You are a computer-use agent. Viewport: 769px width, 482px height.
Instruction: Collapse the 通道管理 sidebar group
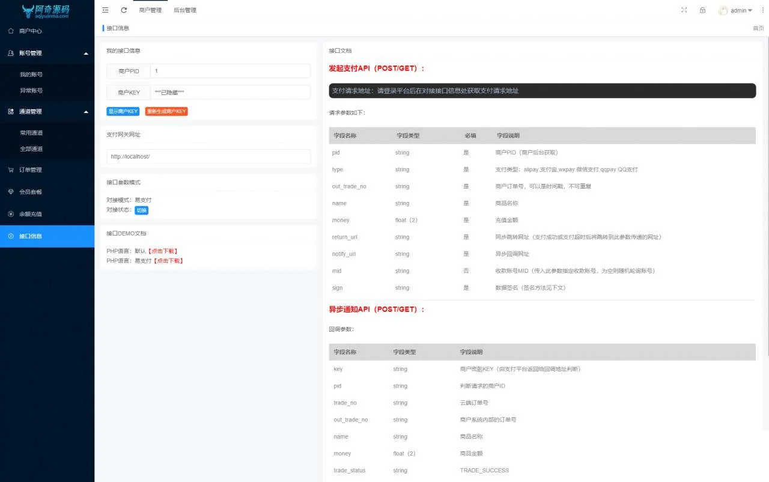point(86,112)
